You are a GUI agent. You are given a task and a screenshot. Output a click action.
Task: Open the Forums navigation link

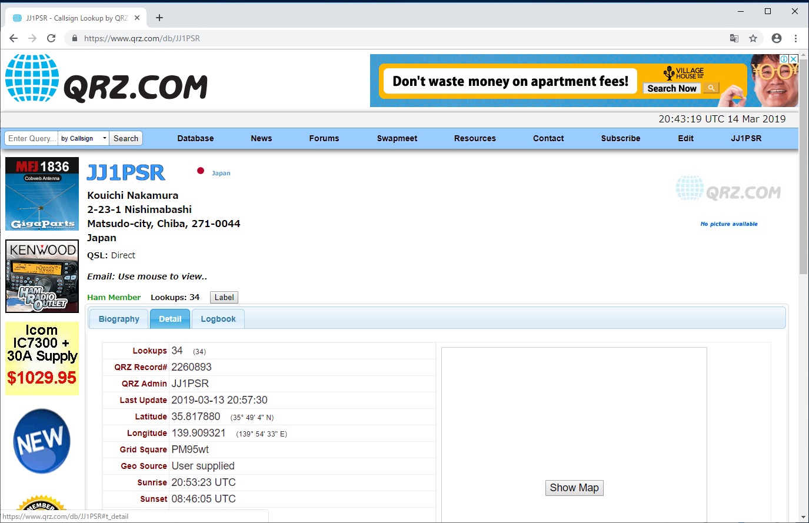pyautogui.click(x=324, y=138)
